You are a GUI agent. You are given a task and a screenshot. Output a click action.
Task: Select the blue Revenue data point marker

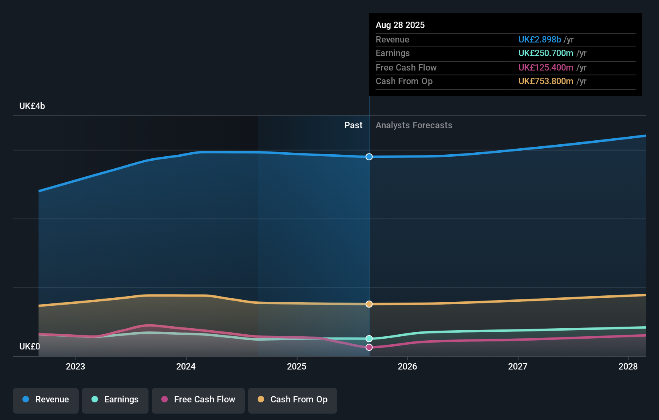(x=368, y=157)
